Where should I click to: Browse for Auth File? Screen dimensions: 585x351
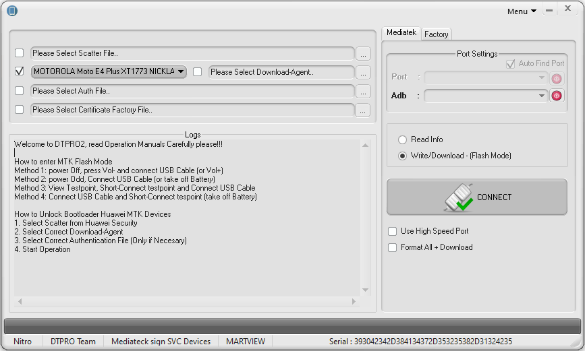click(x=363, y=92)
